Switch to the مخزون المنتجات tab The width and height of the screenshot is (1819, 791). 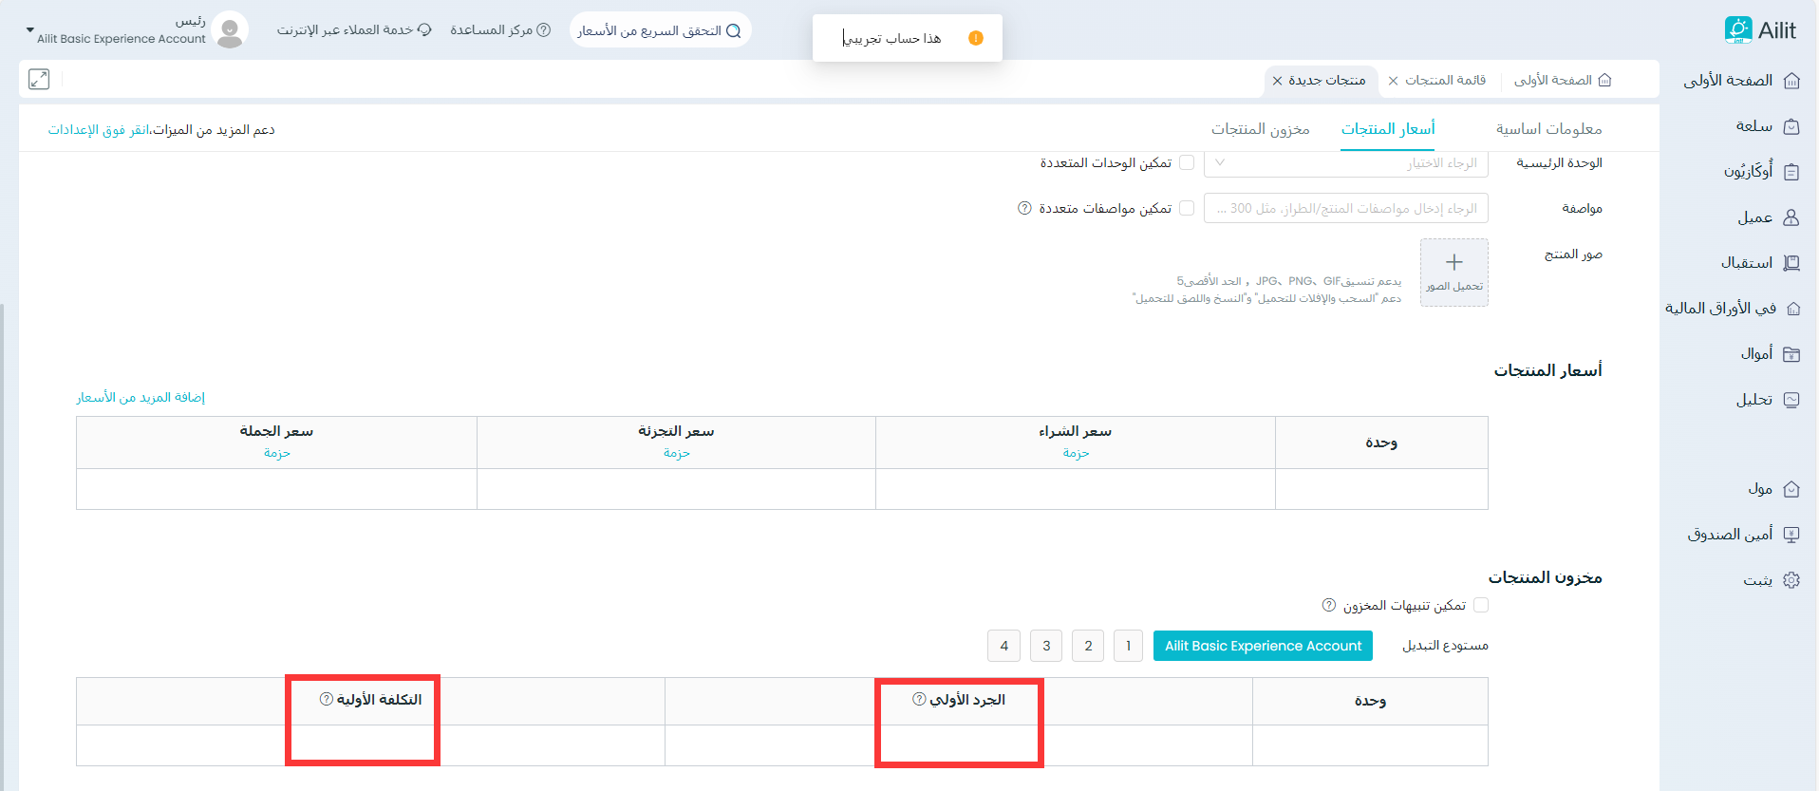coord(1260,129)
